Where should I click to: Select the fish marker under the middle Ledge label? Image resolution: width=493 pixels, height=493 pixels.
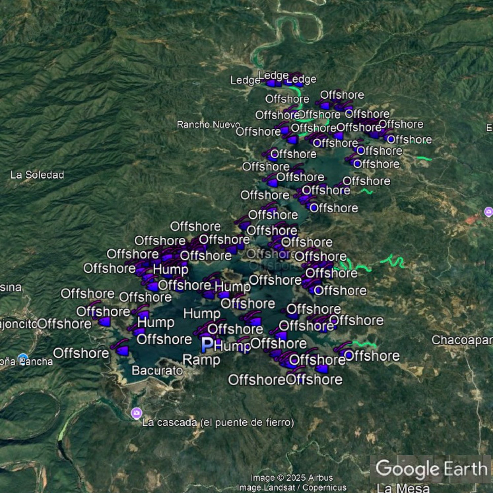pyautogui.click(x=271, y=83)
